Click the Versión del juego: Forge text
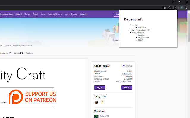190x118 pixels. click(22, 45)
